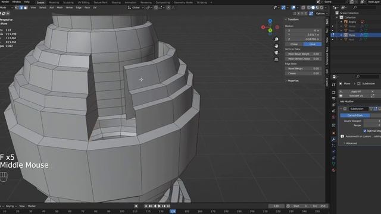
Task: Open the Window menu
Action: coord(17,2)
